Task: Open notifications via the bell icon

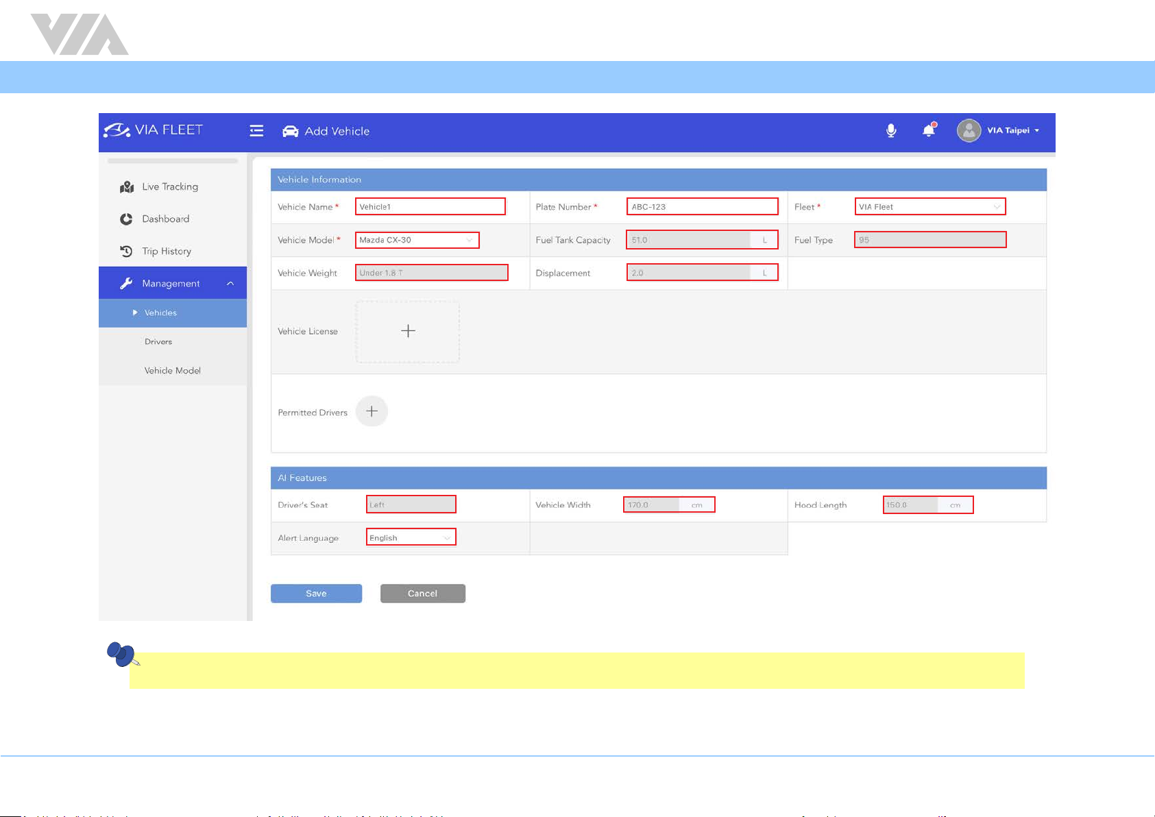Action: [929, 130]
